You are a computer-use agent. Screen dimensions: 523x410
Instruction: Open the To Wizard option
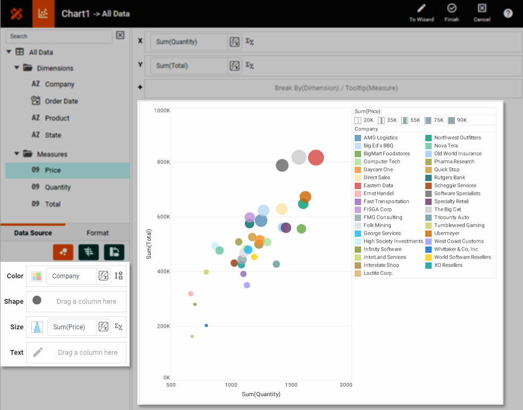pos(423,13)
